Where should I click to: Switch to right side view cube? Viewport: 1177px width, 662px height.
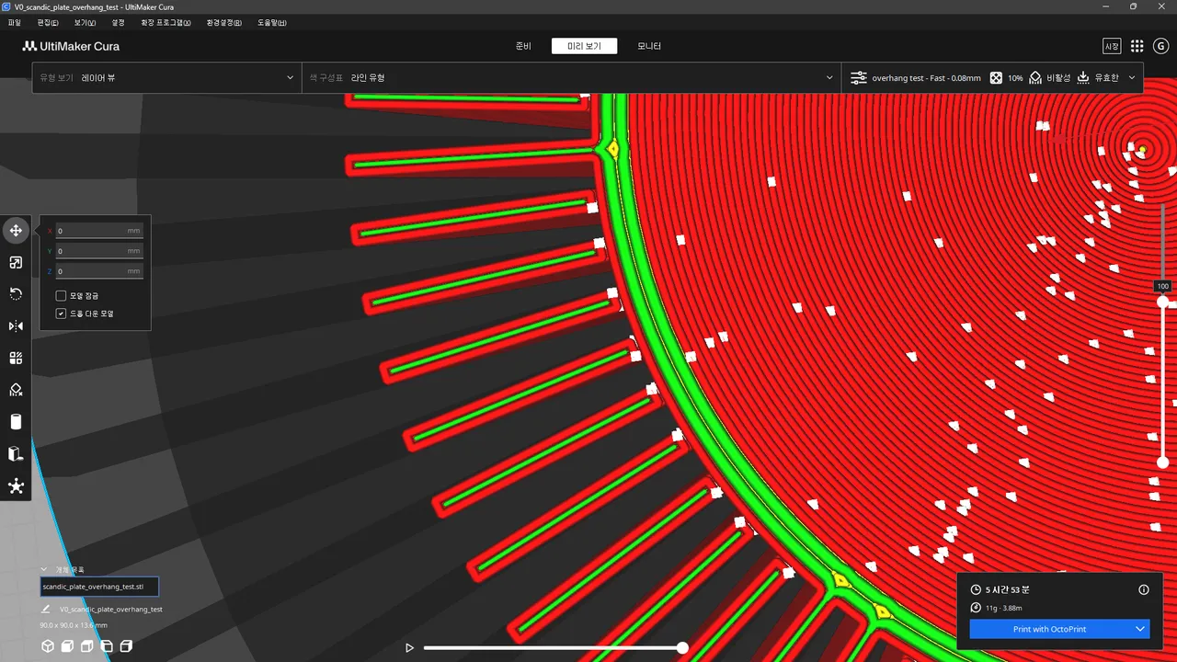coord(127,646)
